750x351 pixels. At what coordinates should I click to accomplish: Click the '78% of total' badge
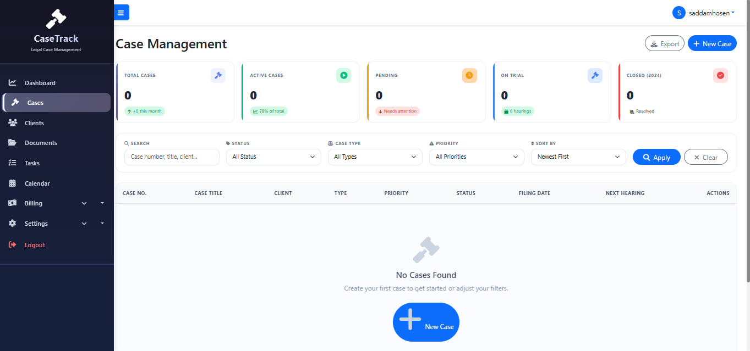(269, 111)
